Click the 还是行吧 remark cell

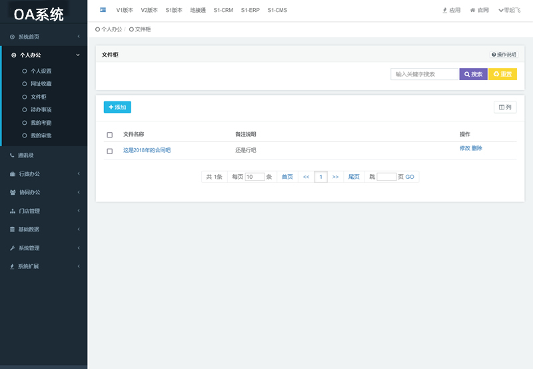click(246, 150)
